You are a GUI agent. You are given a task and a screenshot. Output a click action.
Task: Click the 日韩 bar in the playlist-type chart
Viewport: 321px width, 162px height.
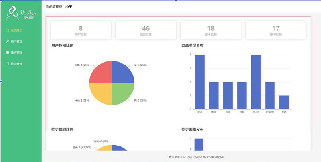pyautogui.click(x=242, y=95)
